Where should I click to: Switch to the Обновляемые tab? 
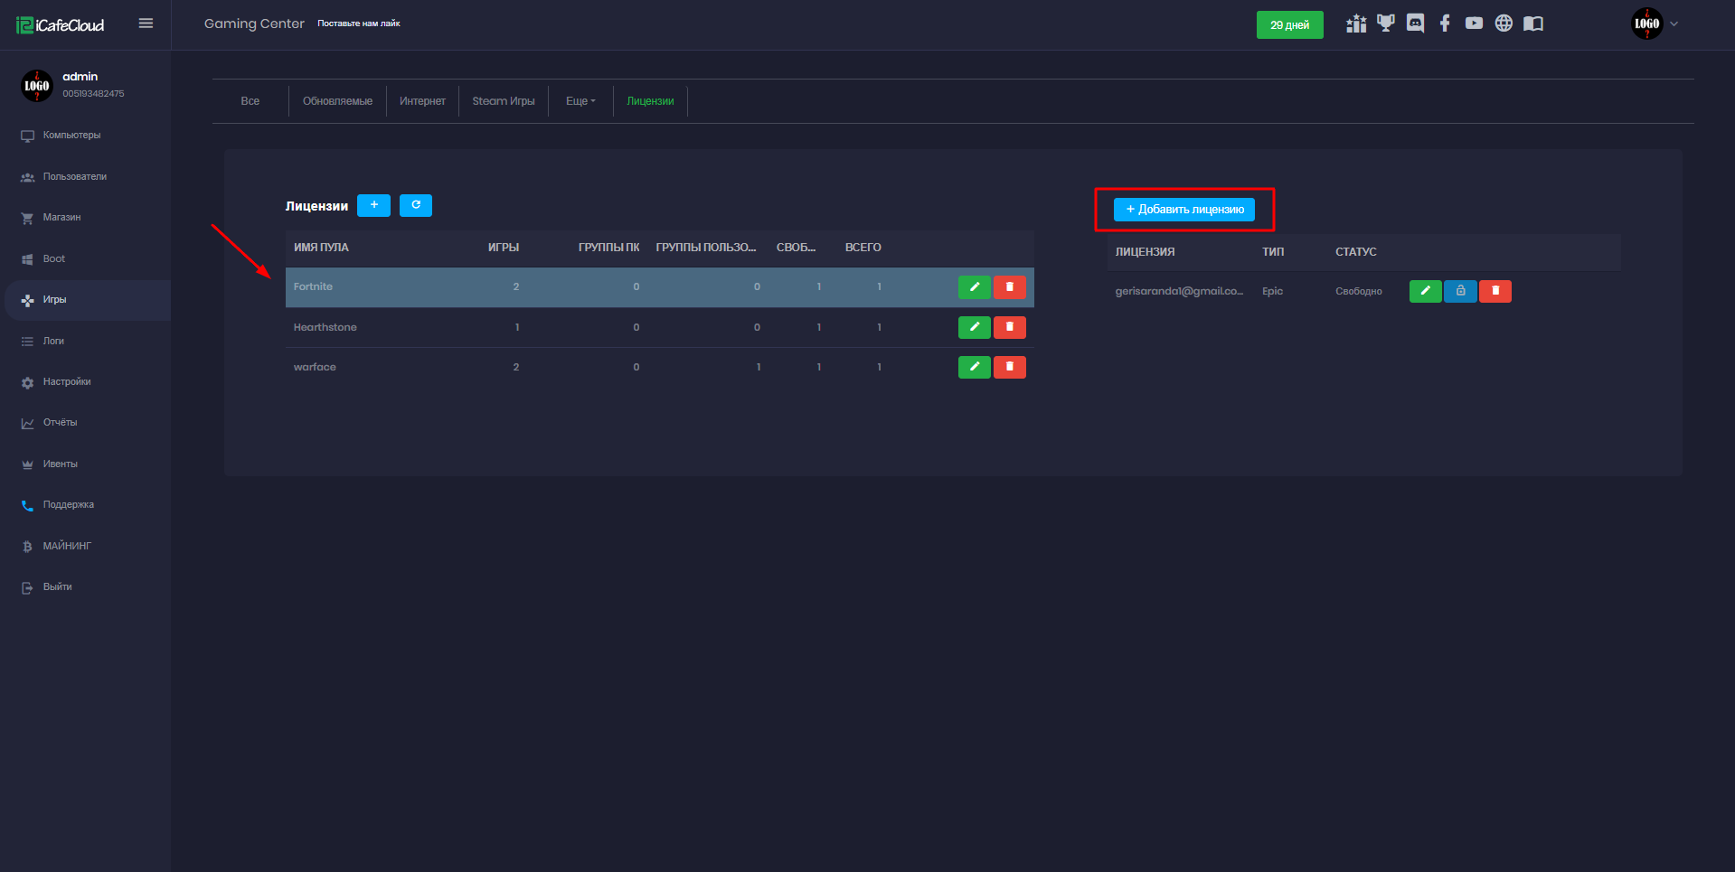(x=337, y=101)
